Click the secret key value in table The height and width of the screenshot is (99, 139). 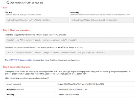click(80, 84)
